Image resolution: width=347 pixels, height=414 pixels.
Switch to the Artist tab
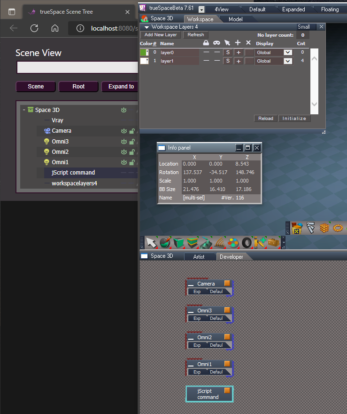(199, 257)
